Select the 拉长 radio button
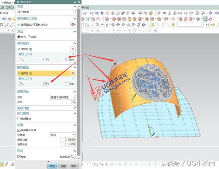The width and height of the screenshot is (219, 169). [x=19, y=37]
